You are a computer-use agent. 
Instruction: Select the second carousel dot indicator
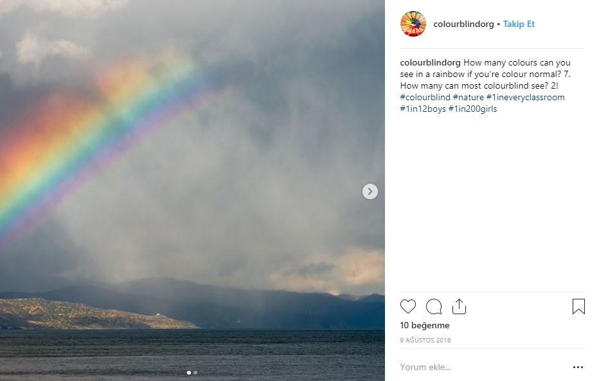point(195,372)
